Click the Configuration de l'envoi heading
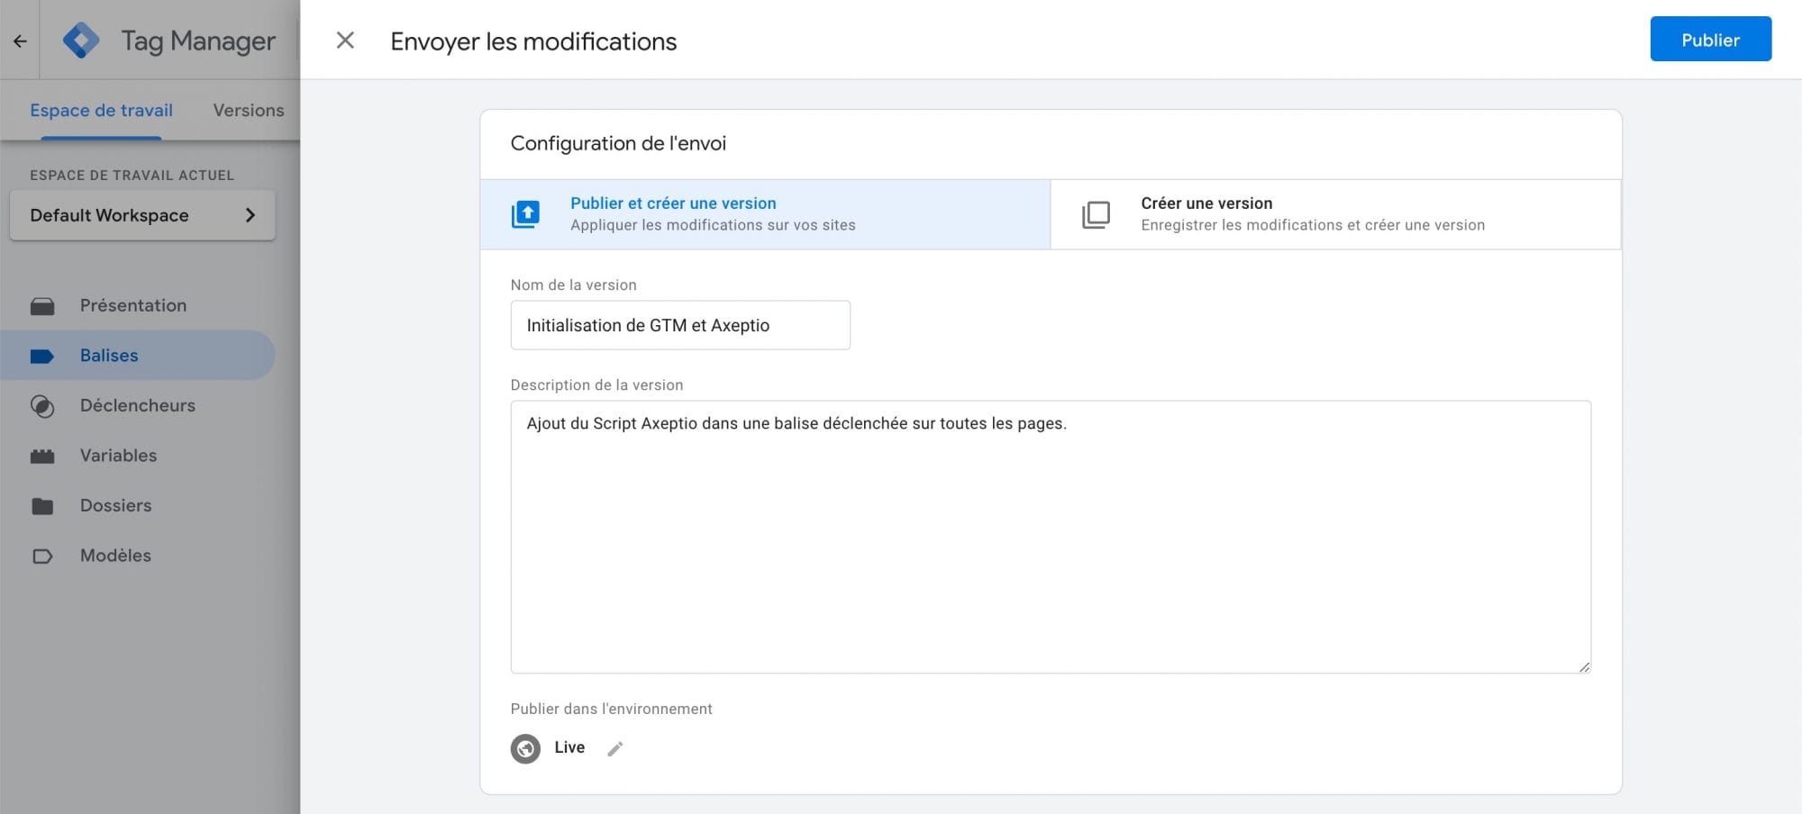This screenshot has width=1802, height=814. click(618, 143)
